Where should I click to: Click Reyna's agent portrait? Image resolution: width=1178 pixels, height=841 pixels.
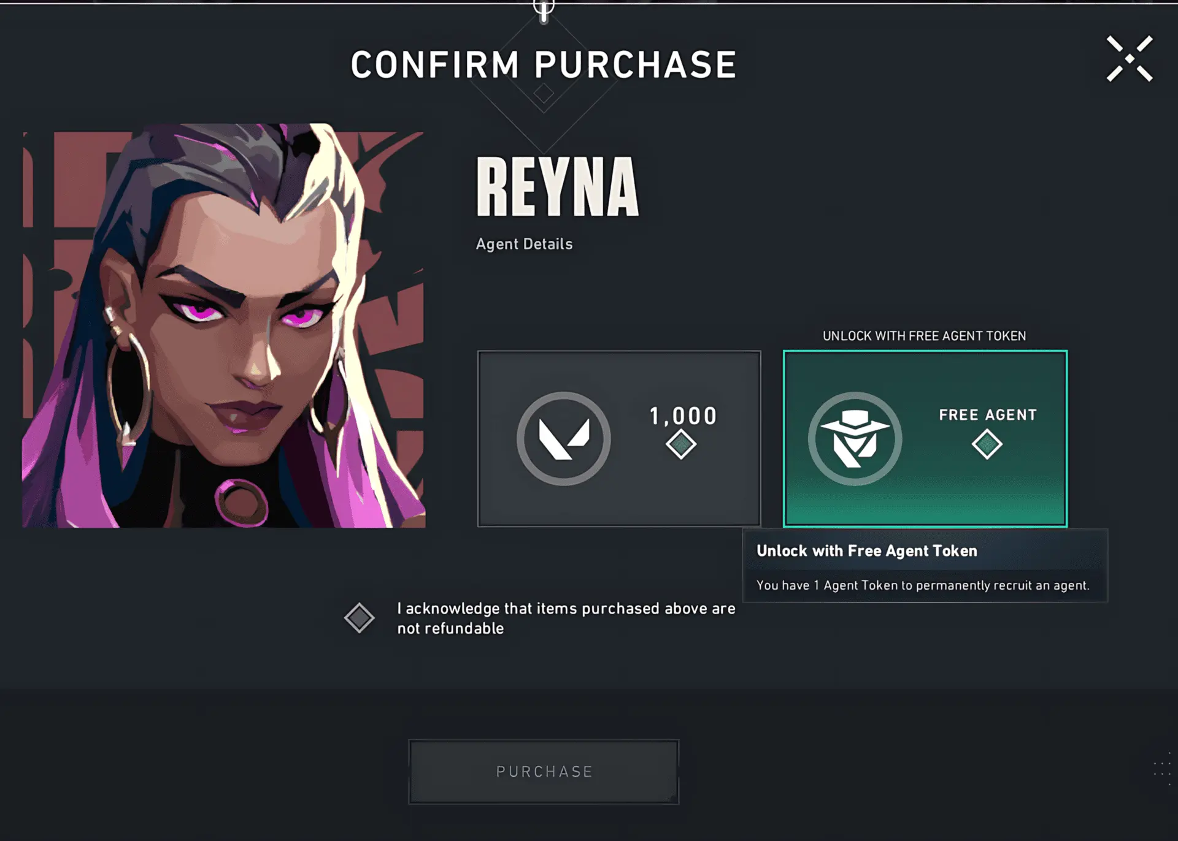click(x=223, y=326)
